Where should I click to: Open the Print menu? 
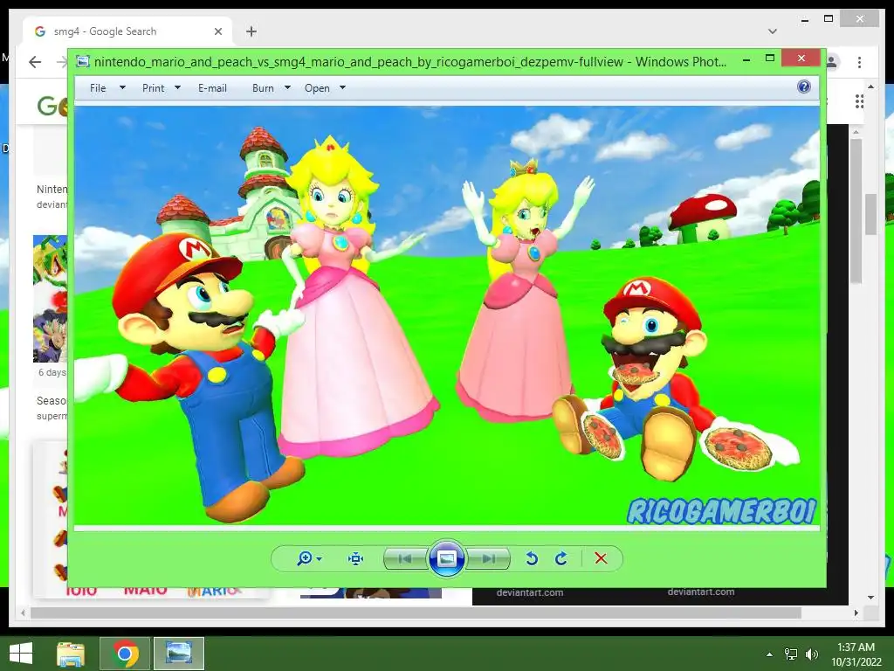coord(154,88)
